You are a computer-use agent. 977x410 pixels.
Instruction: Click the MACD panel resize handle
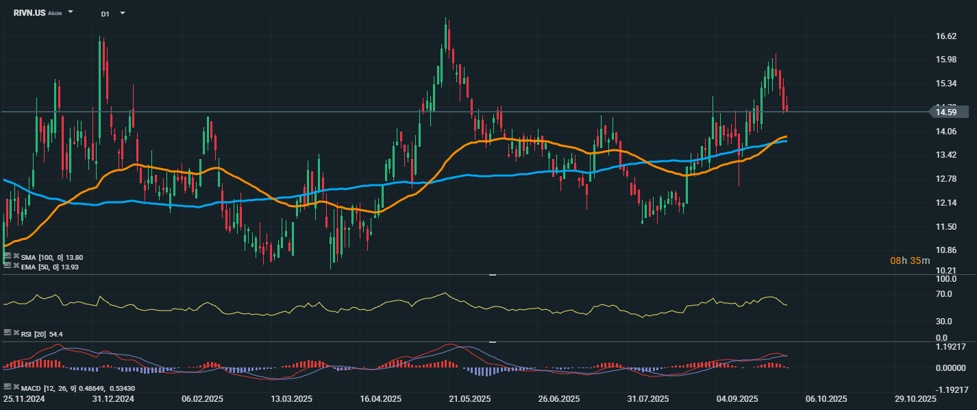[492, 341]
